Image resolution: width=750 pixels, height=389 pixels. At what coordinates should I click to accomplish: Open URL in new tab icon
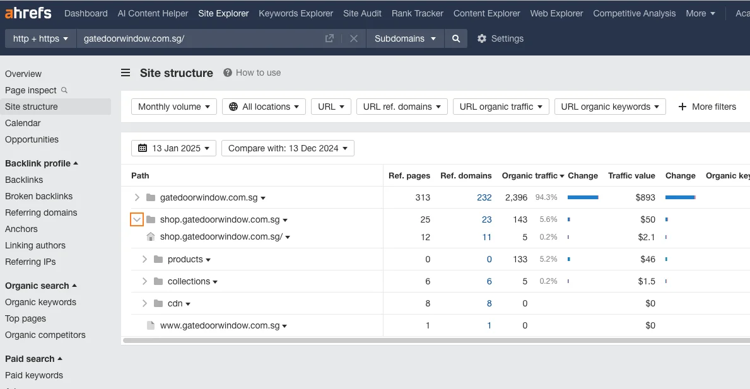[x=329, y=38]
